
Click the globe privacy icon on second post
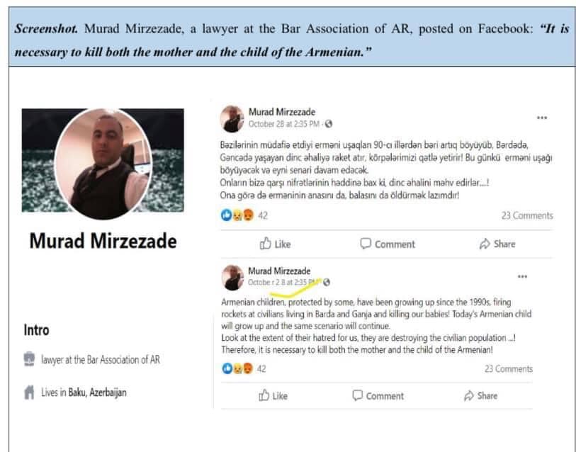point(326,282)
